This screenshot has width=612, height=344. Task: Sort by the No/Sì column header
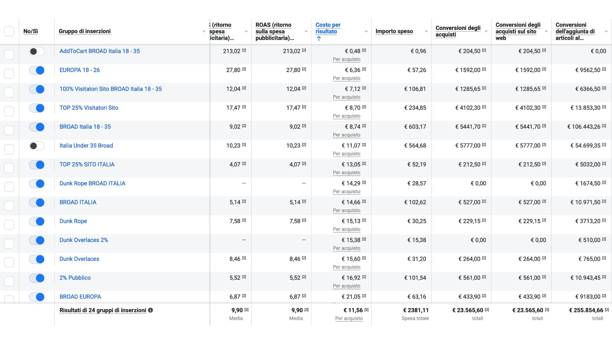31,31
